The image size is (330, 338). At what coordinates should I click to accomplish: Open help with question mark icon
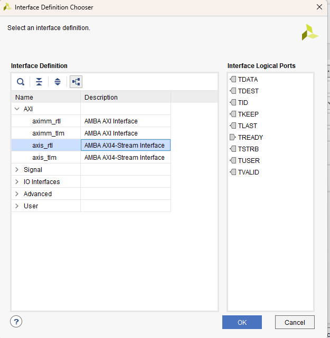point(16,322)
